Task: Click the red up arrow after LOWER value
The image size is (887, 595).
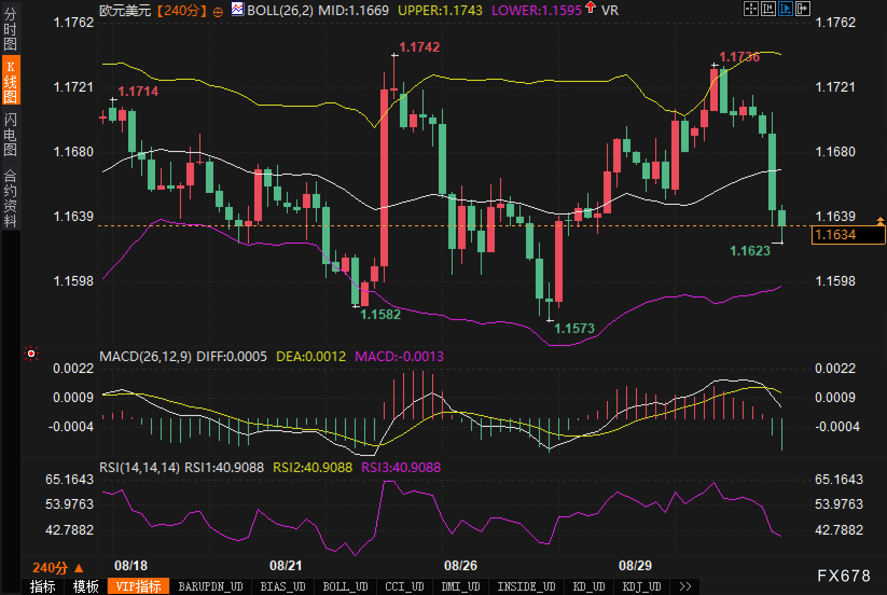Action: click(591, 8)
